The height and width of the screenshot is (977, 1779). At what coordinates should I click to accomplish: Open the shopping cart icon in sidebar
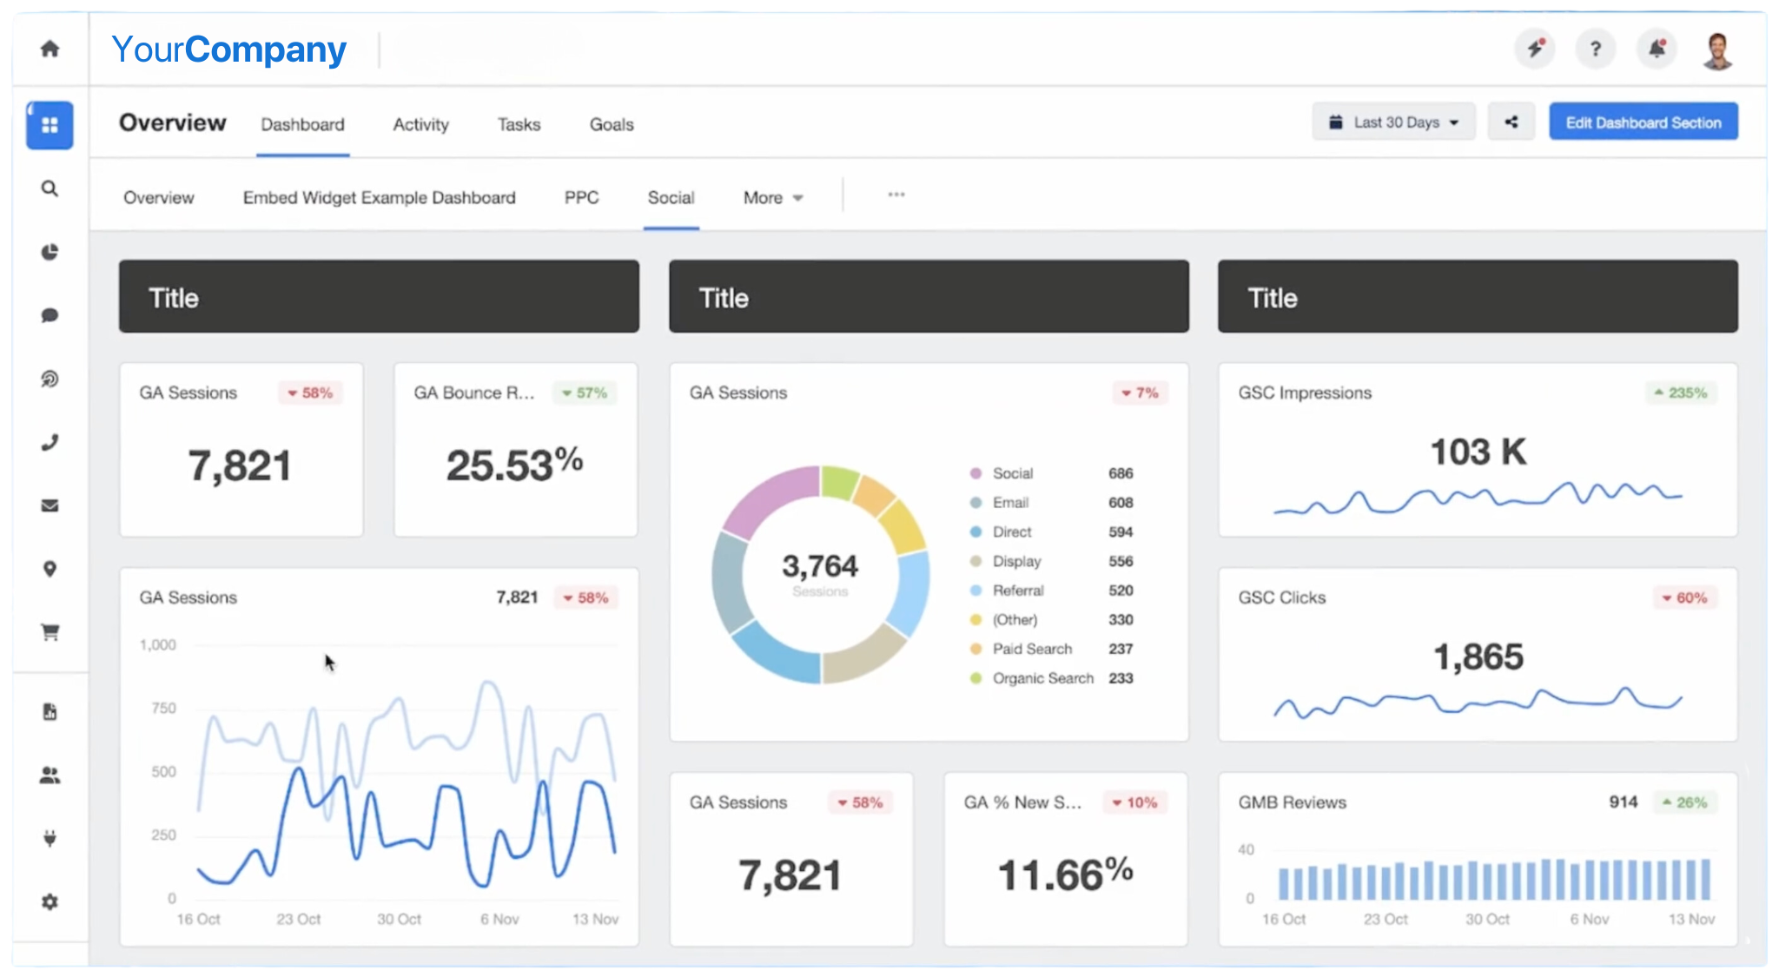(50, 632)
